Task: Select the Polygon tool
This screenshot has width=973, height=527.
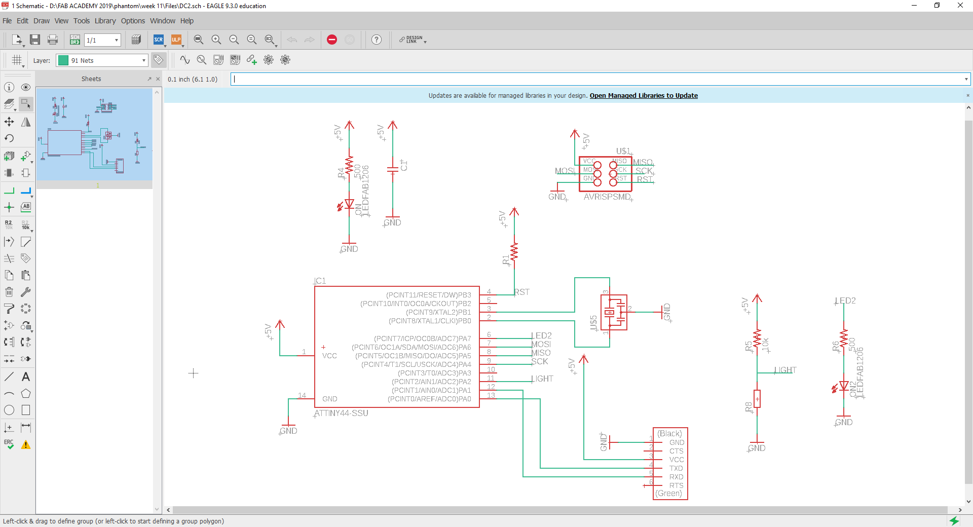Action: click(26, 393)
